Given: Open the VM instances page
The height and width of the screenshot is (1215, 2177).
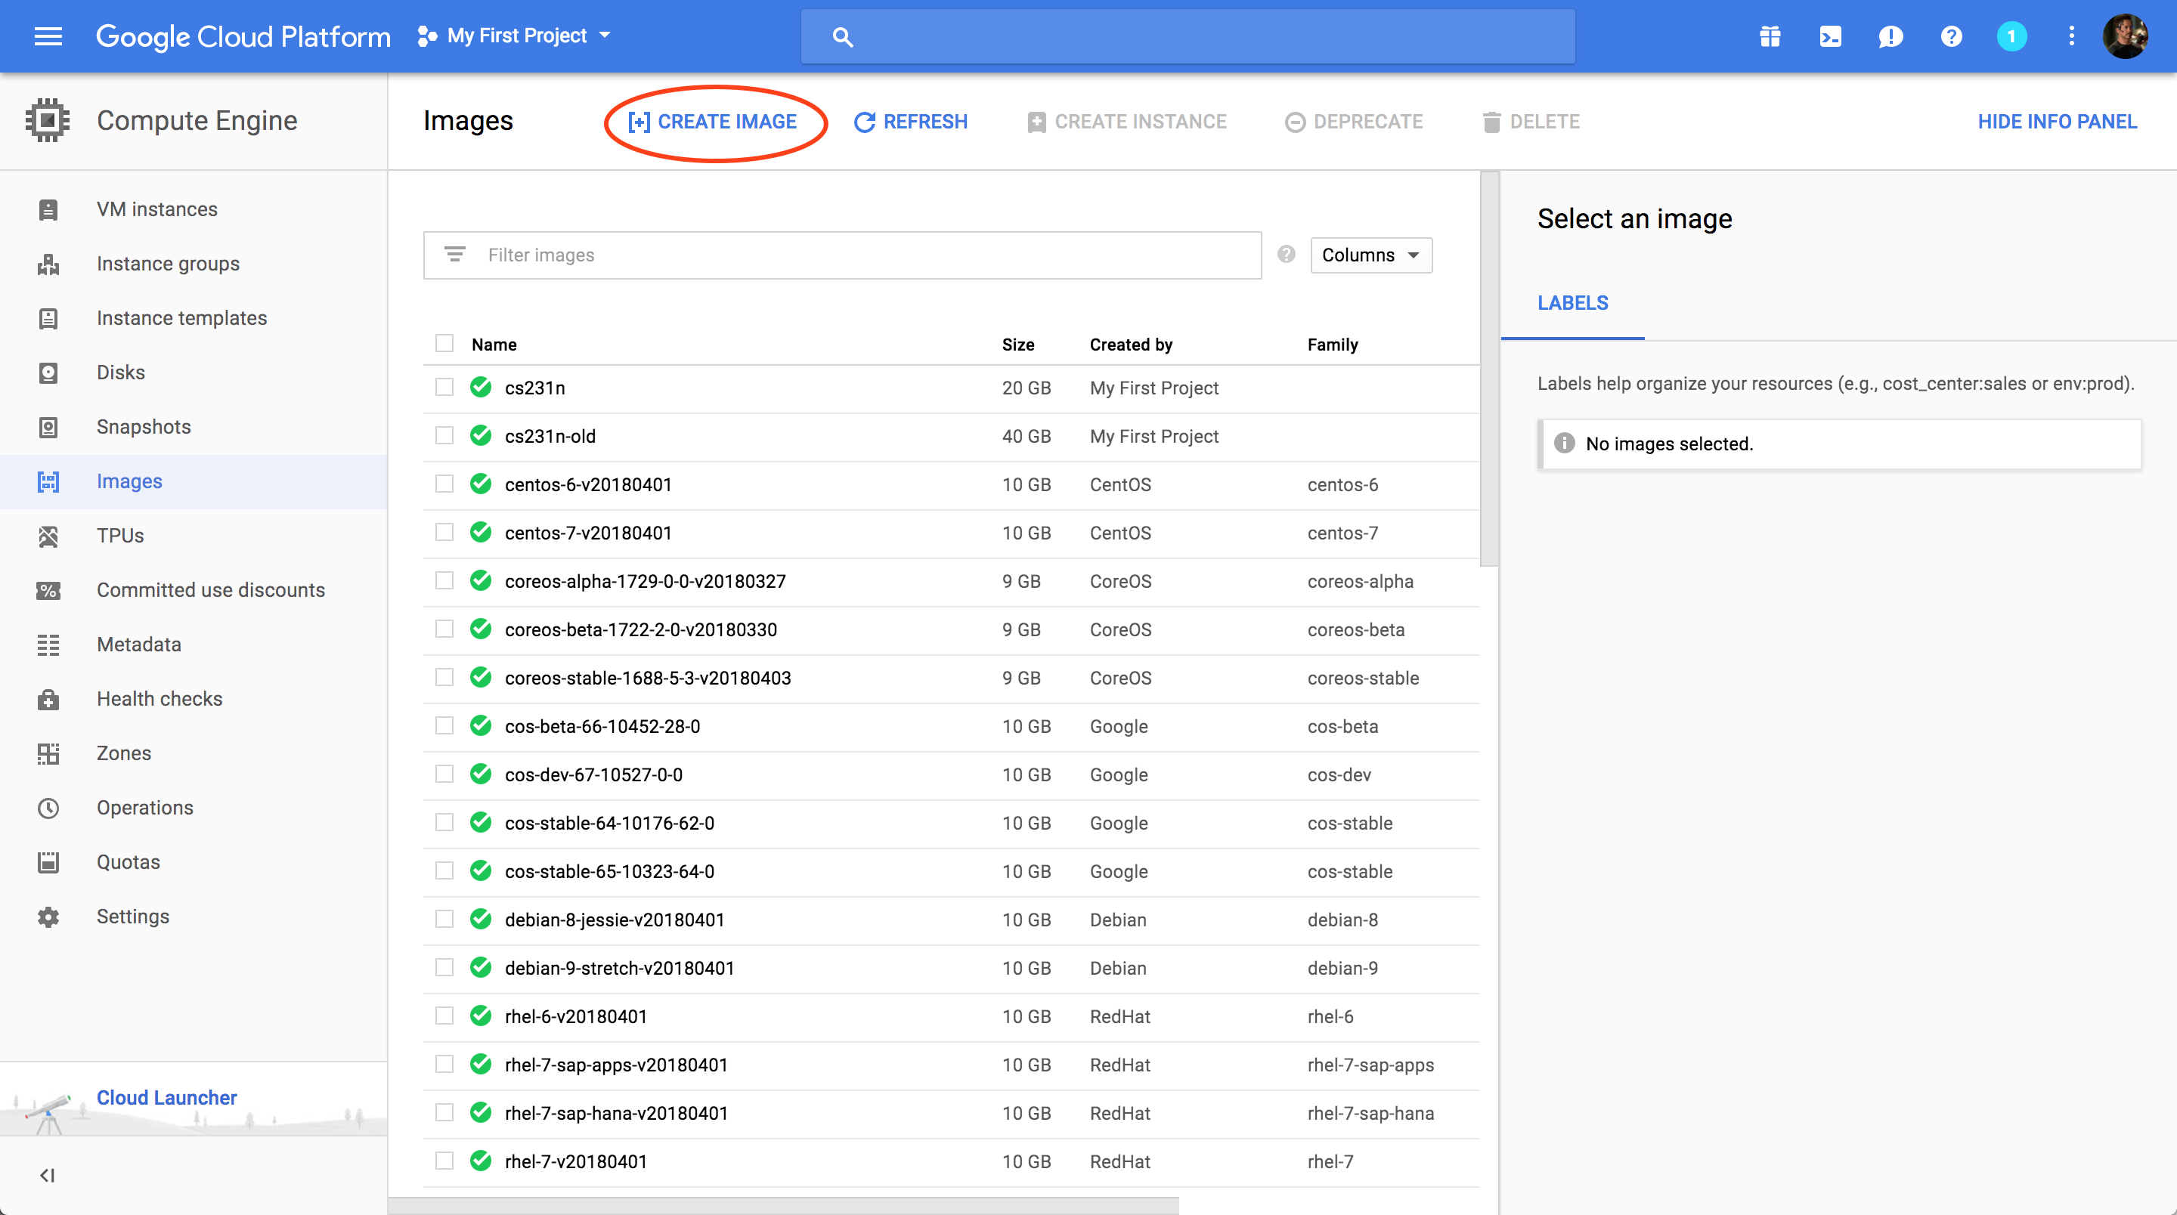Looking at the screenshot, I should (157, 209).
